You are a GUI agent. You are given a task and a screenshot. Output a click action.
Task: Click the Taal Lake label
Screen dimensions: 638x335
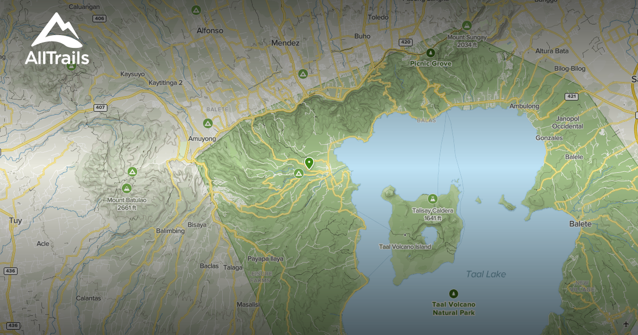[485, 274]
